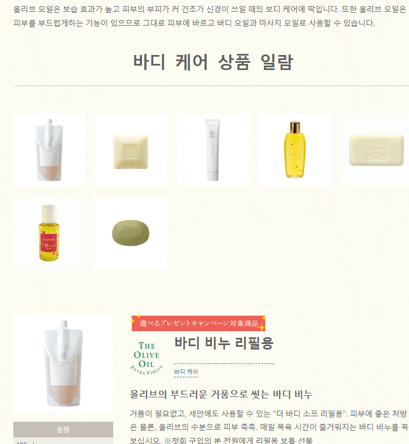409x444 pixels.
Task: Open the green OLIVE oval soap thumbnail
Action: (130, 233)
